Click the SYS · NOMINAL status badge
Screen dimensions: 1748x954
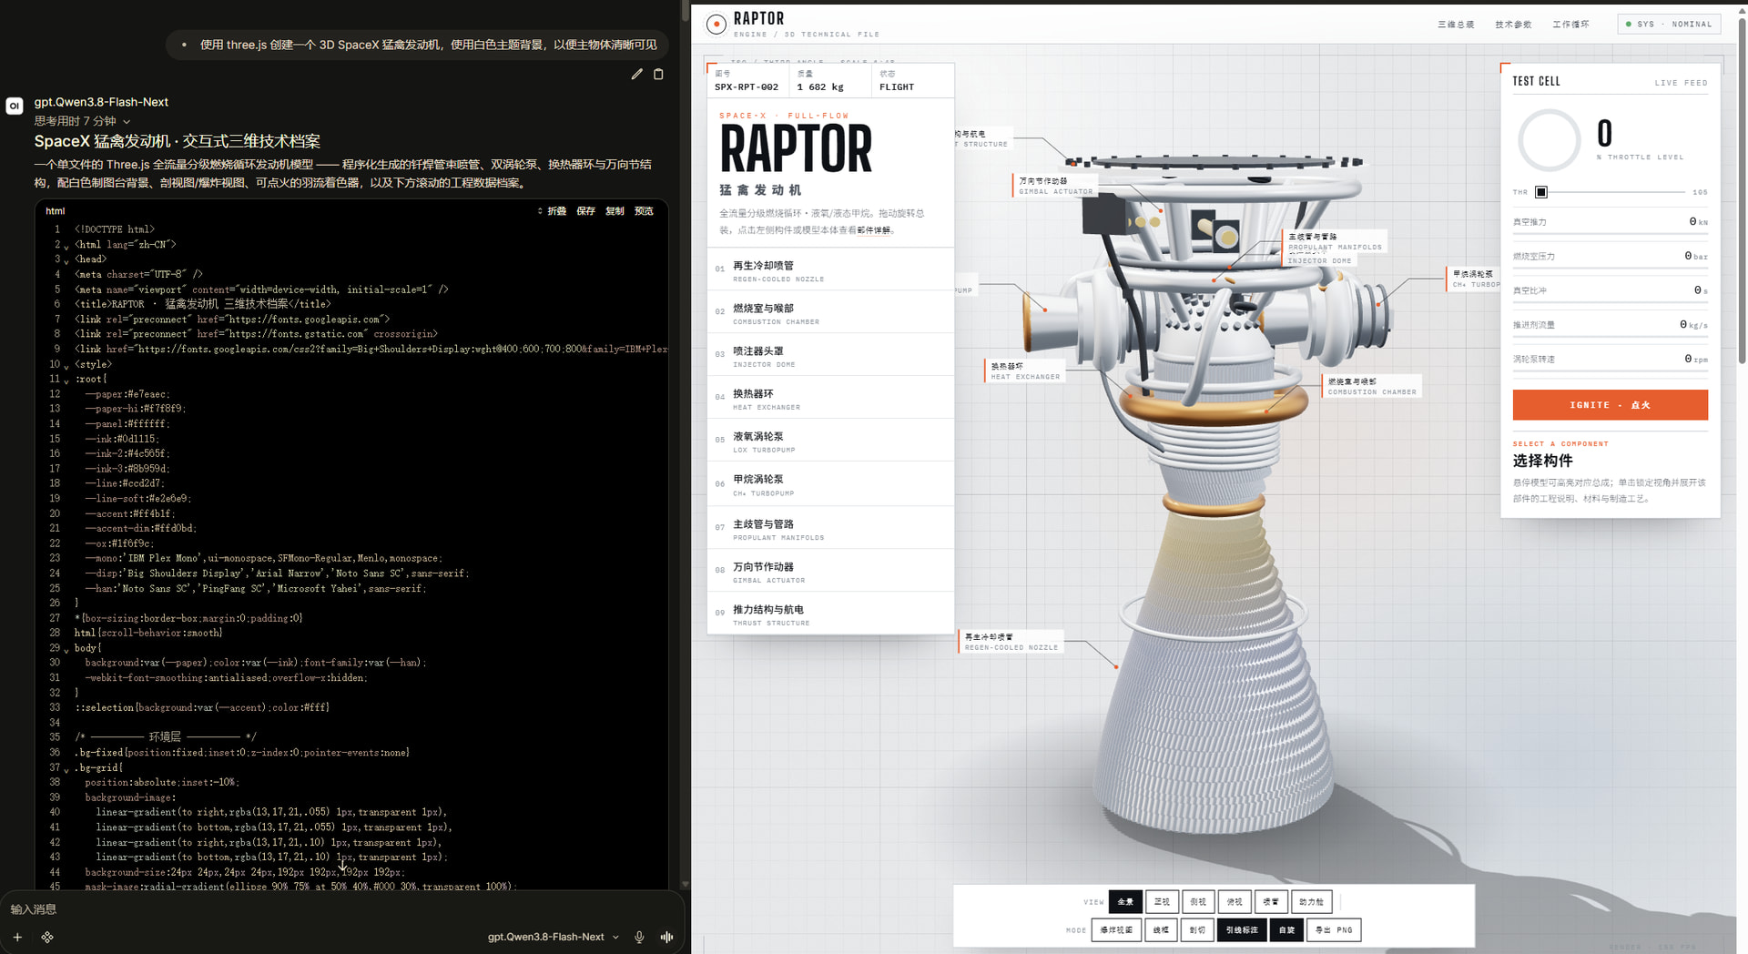tap(1669, 25)
